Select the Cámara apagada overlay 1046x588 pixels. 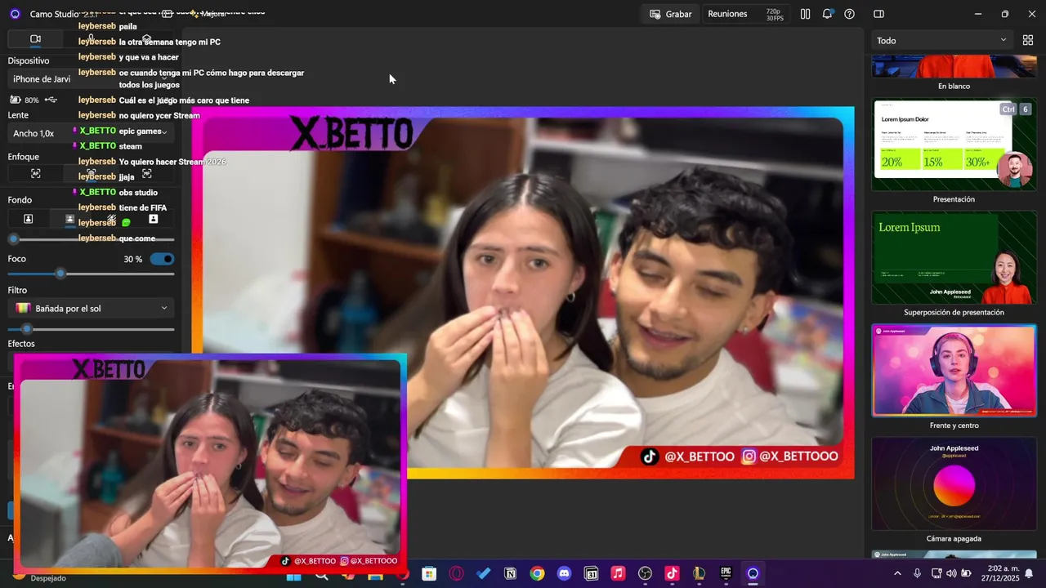tap(954, 483)
